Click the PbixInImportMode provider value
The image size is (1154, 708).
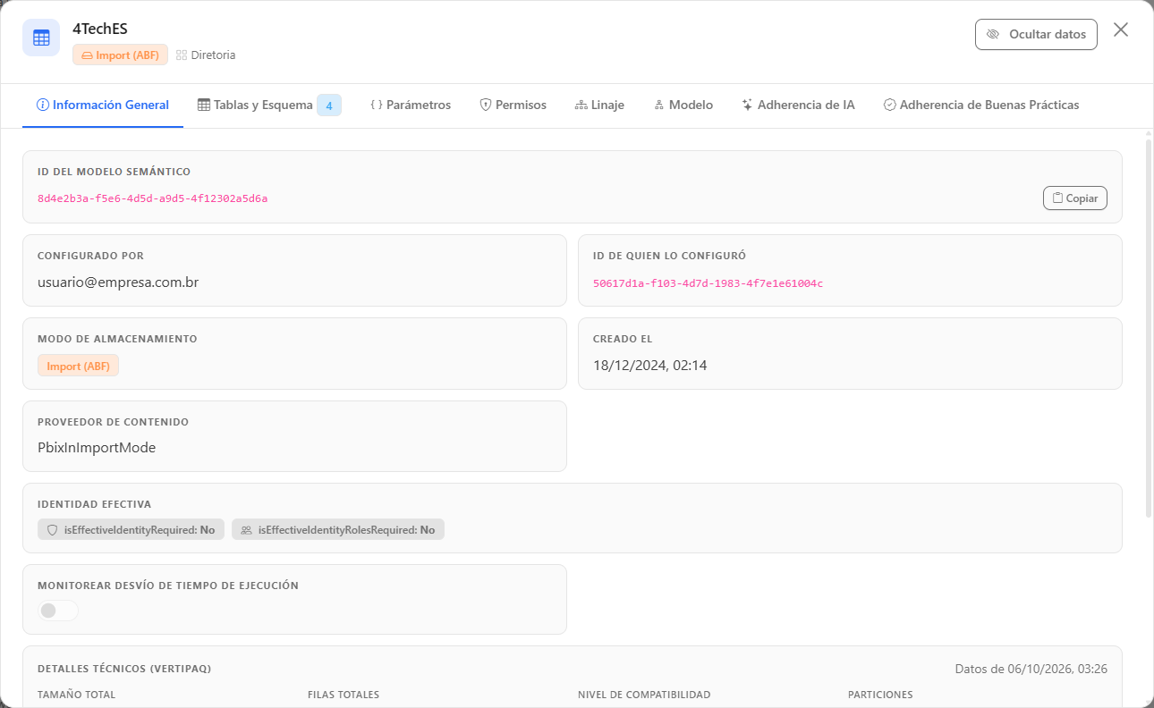coord(97,448)
